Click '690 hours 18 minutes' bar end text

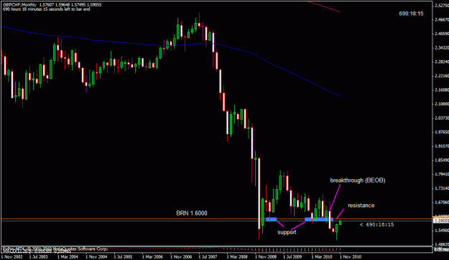click(47, 9)
